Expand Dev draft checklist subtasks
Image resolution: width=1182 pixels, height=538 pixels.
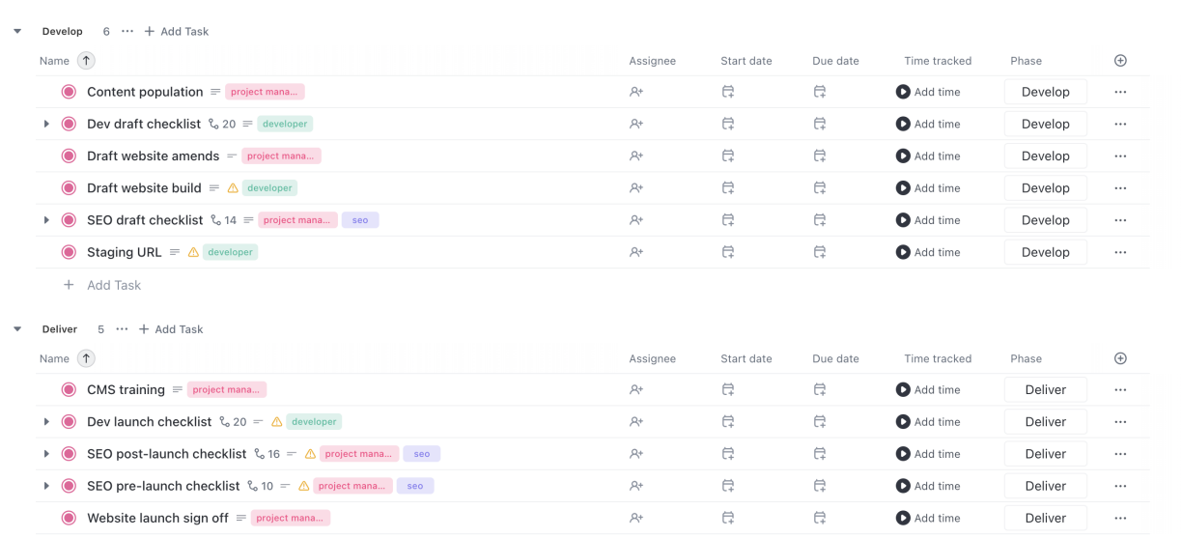(x=46, y=124)
